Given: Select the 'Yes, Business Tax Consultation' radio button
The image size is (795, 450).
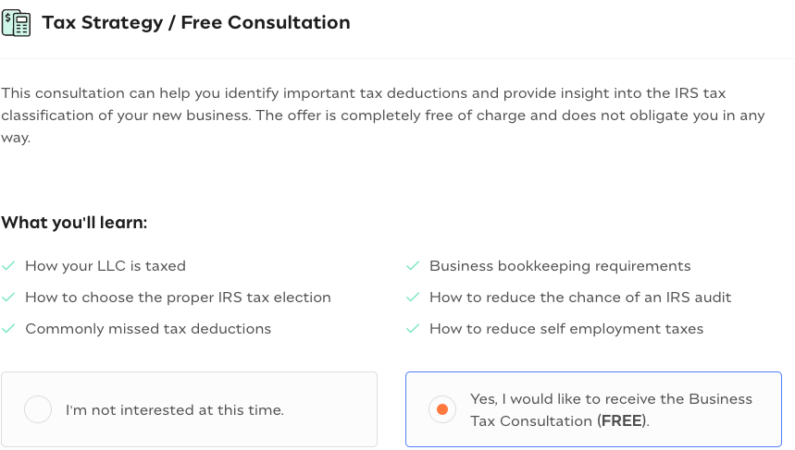Looking at the screenshot, I should (x=442, y=409).
